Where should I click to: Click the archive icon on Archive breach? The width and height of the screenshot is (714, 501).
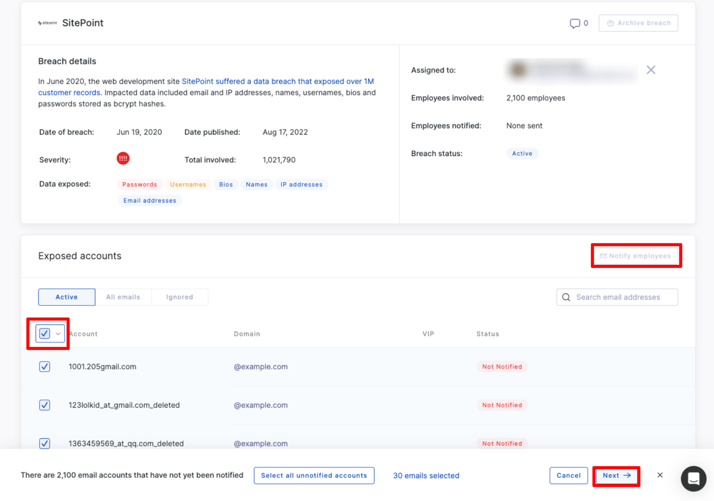tap(611, 23)
